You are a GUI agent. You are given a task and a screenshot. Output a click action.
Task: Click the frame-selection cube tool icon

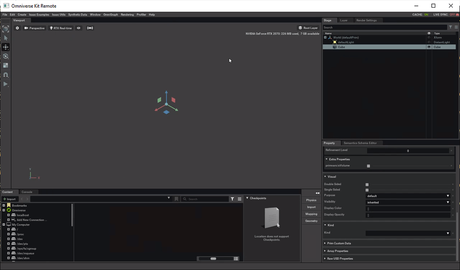(x=5, y=29)
